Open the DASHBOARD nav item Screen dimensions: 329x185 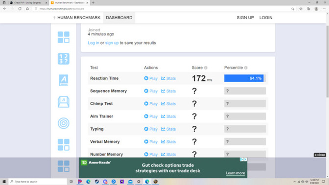click(x=119, y=18)
